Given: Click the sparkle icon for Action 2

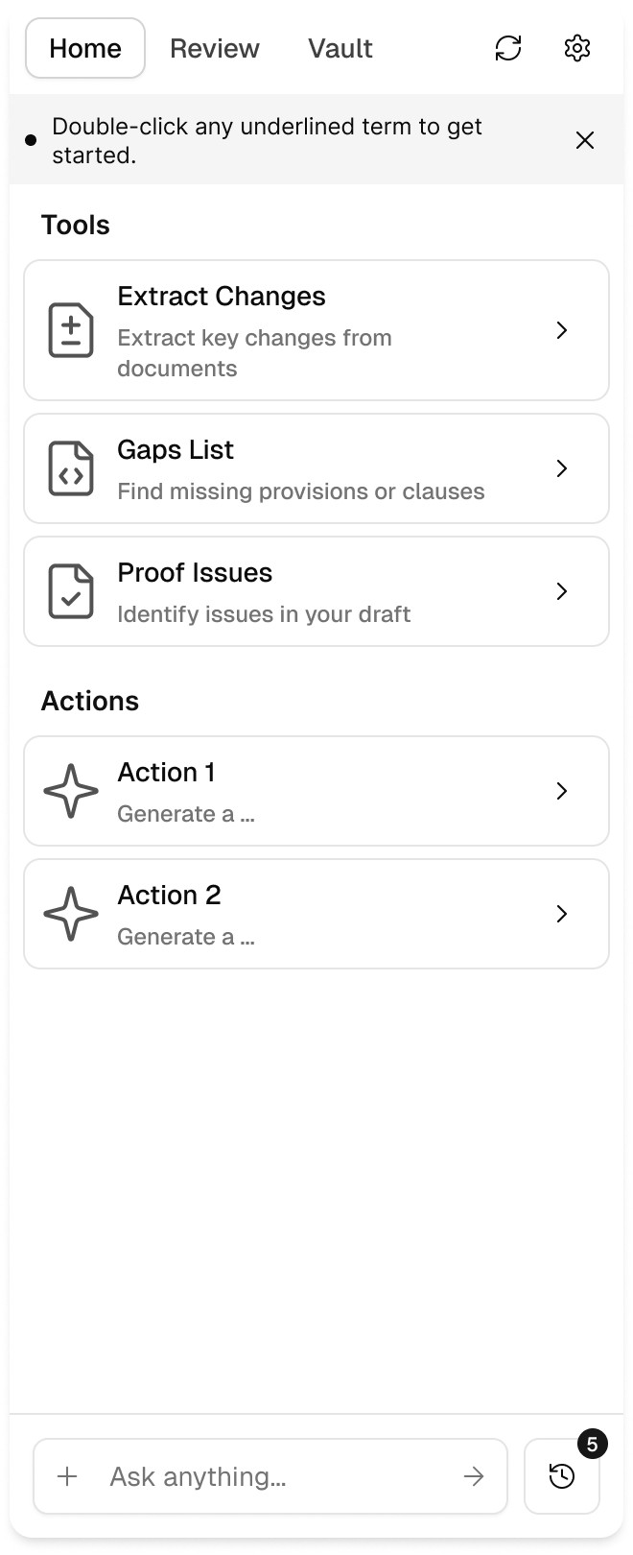Looking at the screenshot, I should pyautogui.click(x=71, y=914).
